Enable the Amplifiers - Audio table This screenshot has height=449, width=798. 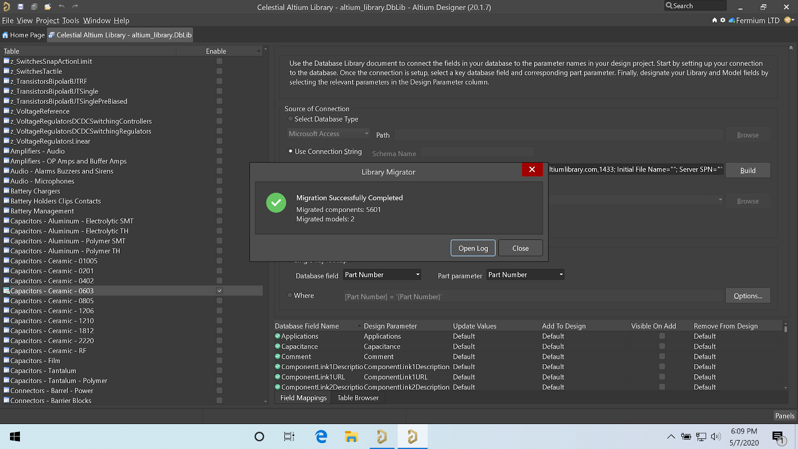[x=219, y=151]
